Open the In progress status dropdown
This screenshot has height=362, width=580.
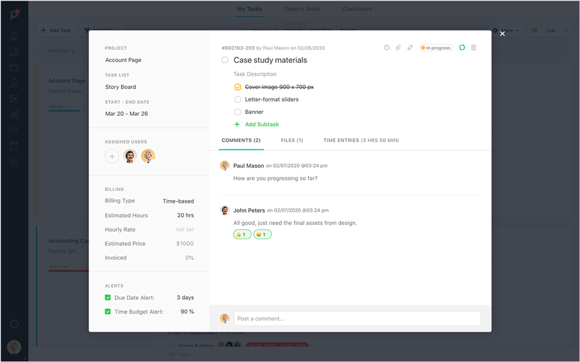point(436,48)
